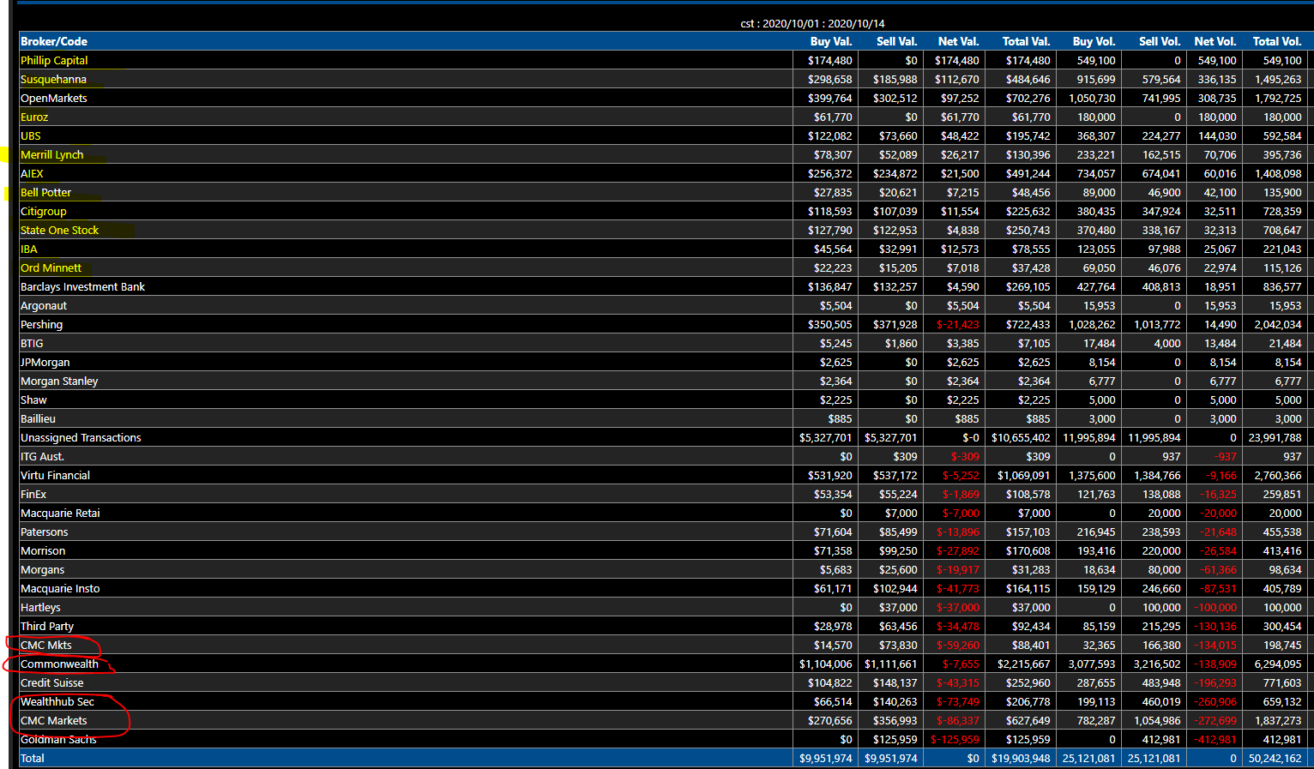
Task: Select the CMC Markets broker row
Action: pos(666,720)
